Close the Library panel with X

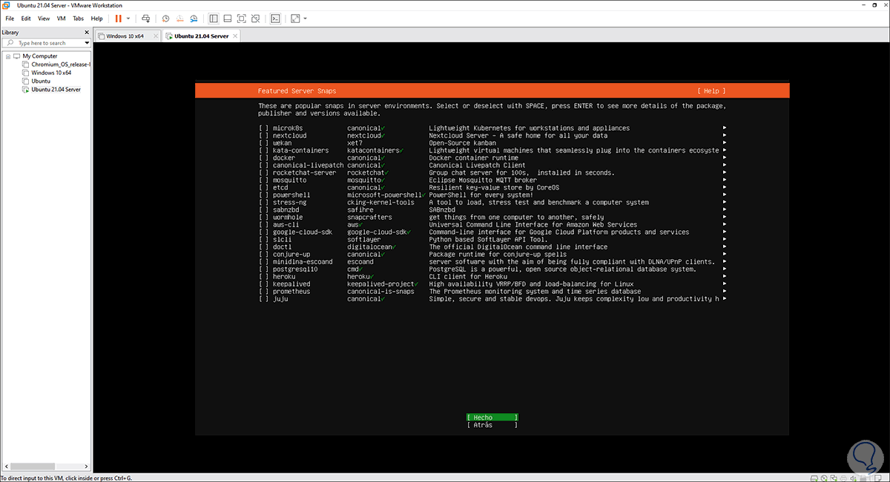click(87, 33)
